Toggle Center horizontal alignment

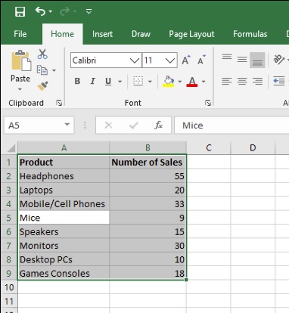(242, 81)
